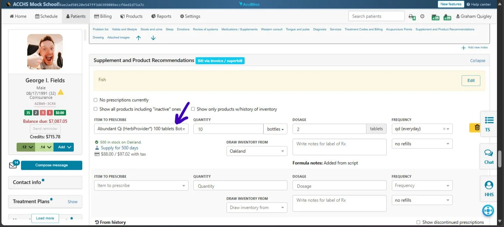Open the Billing menu
Image resolution: width=504 pixels, height=227 pixels.
pyautogui.click(x=103, y=16)
